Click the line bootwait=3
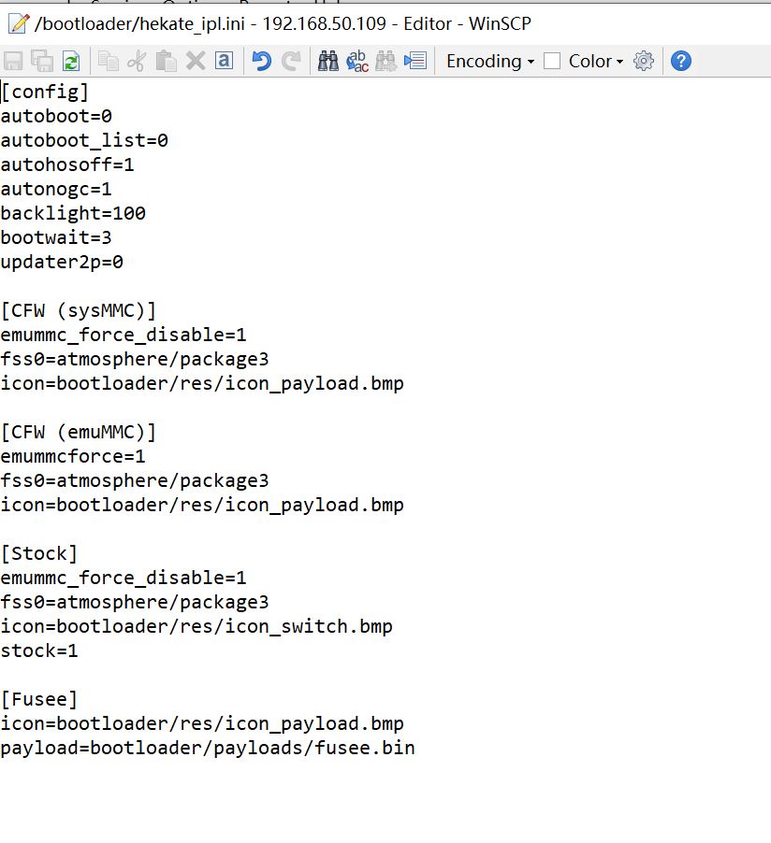The height and width of the screenshot is (843, 771). pos(56,237)
